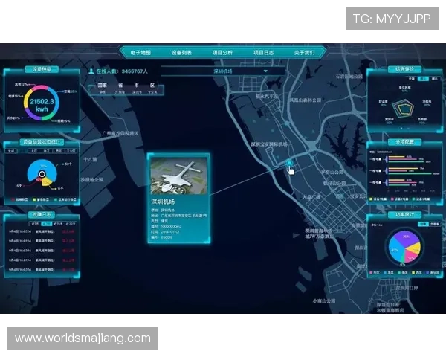Select the 区 region filter
The image size is (446, 357).
pos(152,86)
